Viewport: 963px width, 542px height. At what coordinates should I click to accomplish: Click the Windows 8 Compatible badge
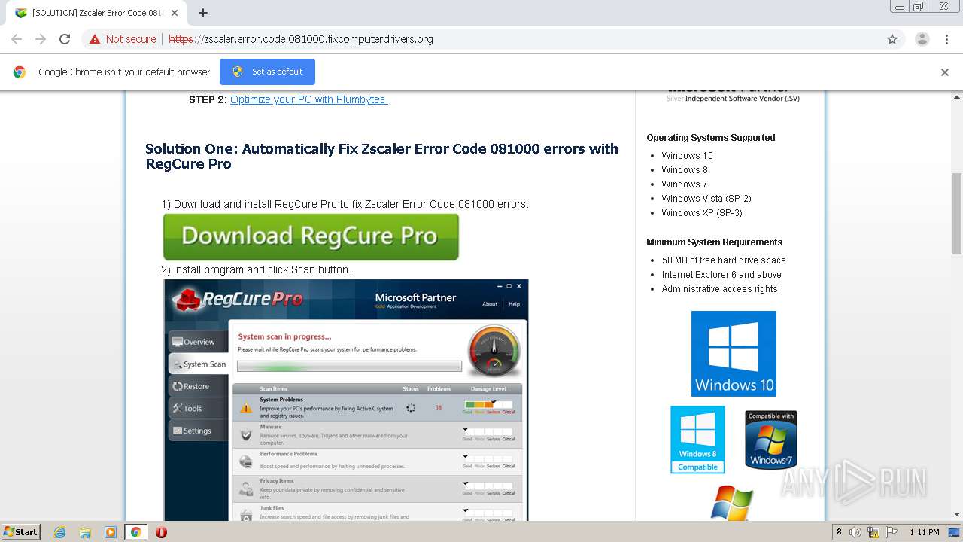(x=697, y=440)
